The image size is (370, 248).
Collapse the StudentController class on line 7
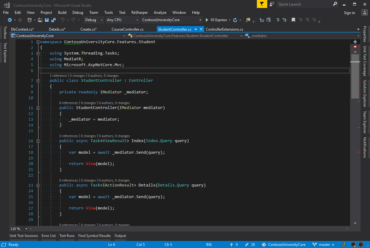point(38,81)
